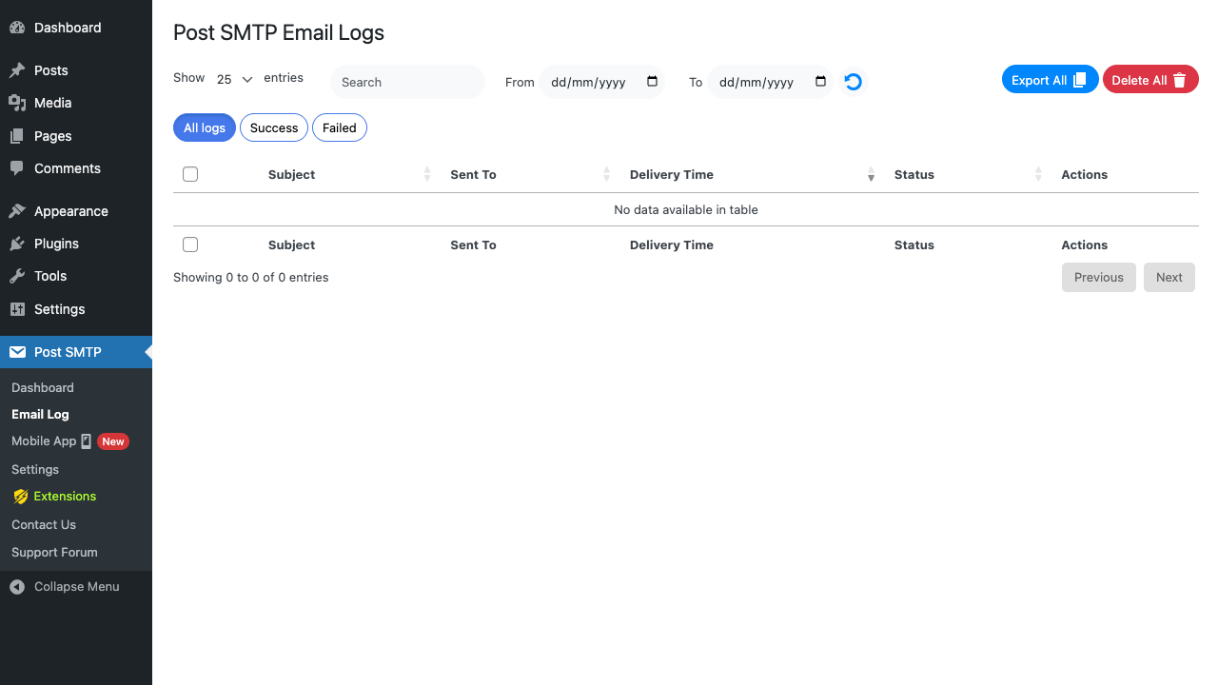Click the Comments speech bubble icon

click(x=17, y=168)
